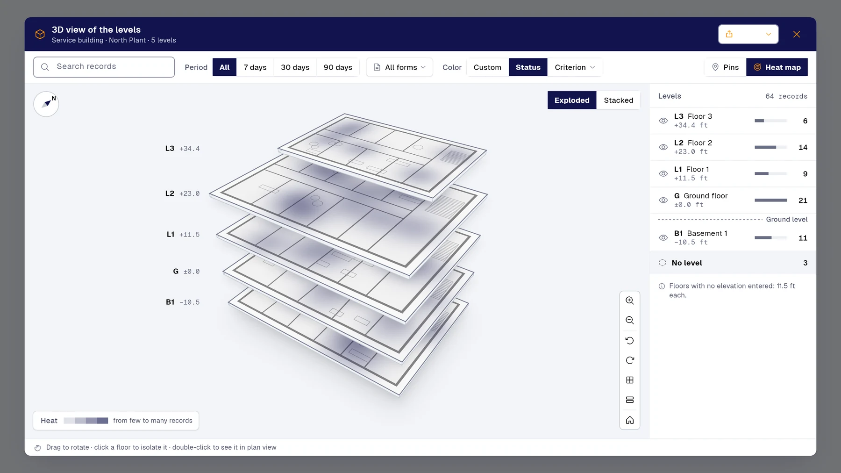
Task: Enable the Pins display mode
Action: click(725, 67)
